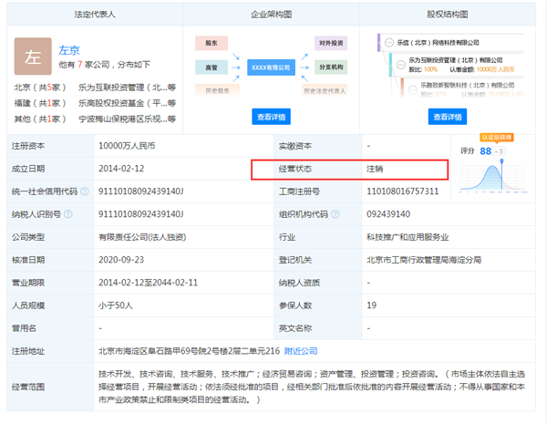View details under 股权结构图
This screenshot has height=424, width=547.
pos(448,117)
